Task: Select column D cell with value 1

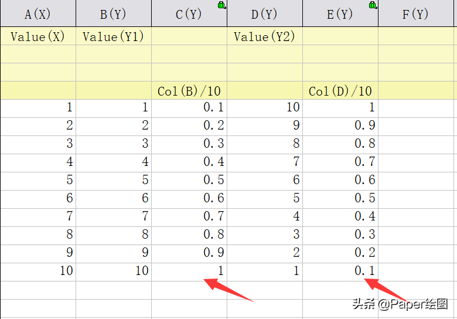Action: pyautogui.click(x=265, y=272)
